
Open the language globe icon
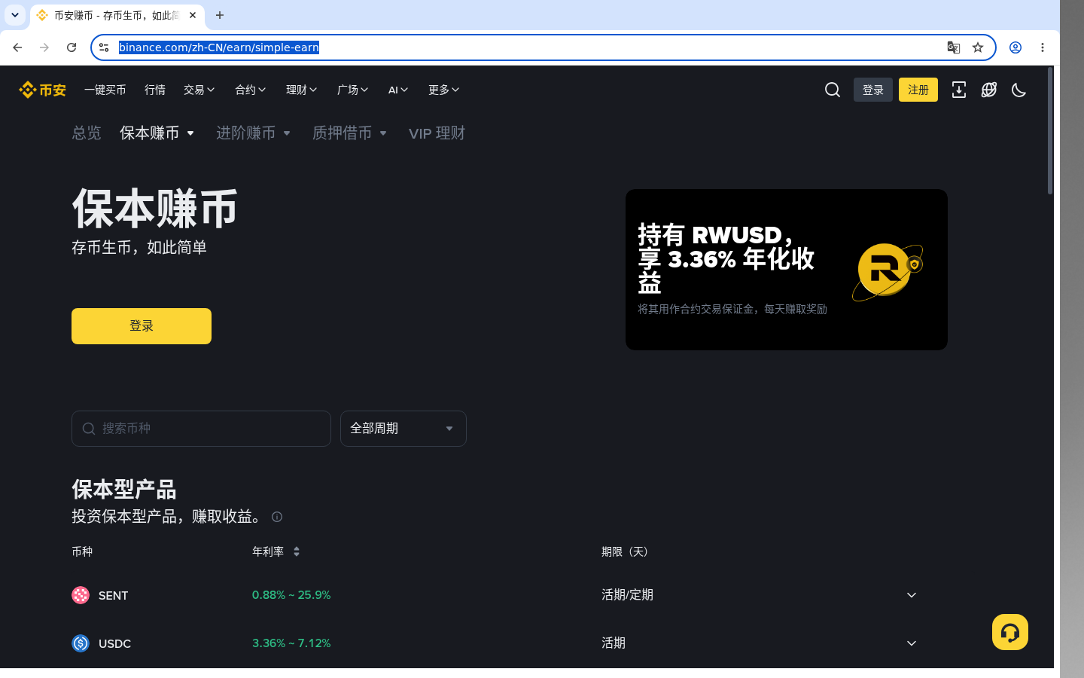tap(989, 90)
